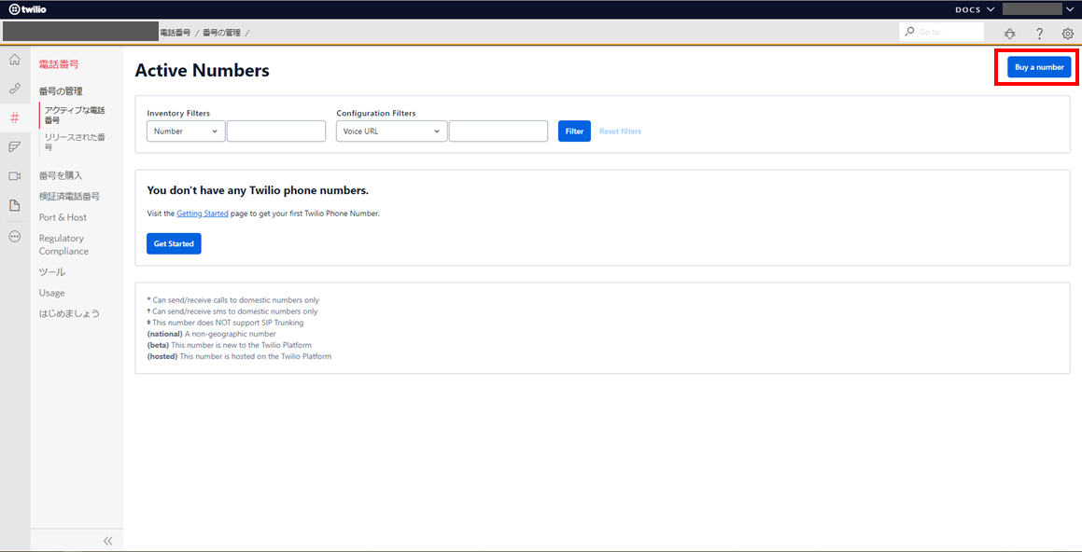Click the "(national)" footnote line
This screenshot has width=1082, height=552.
coord(212,334)
